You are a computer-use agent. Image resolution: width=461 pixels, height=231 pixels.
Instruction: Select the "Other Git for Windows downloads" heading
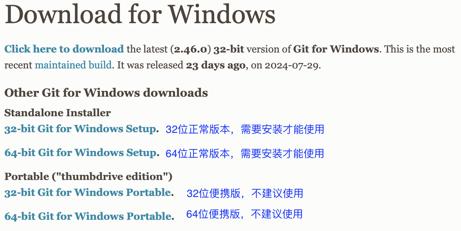(106, 93)
